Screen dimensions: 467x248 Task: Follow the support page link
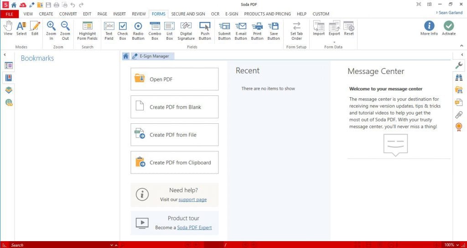tap(192, 199)
